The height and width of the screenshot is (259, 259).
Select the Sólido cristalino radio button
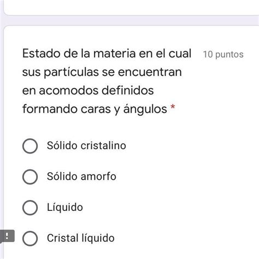click(x=30, y=146)
